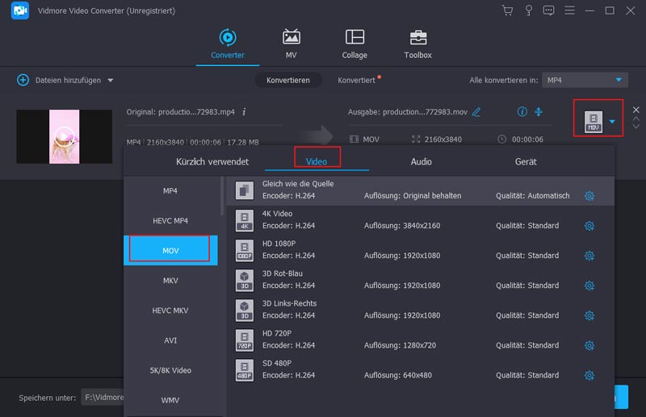Select the Konvertiert list button
The image size is (646, 417).
(x=356, y=81)
